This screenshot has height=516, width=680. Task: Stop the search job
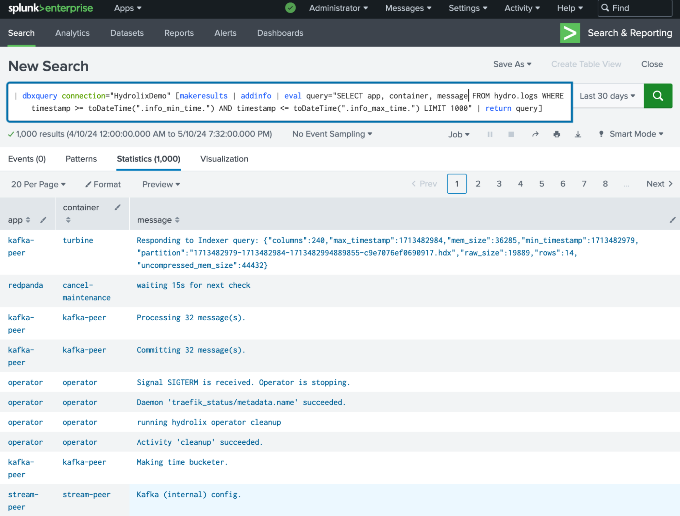pos(511,134)
